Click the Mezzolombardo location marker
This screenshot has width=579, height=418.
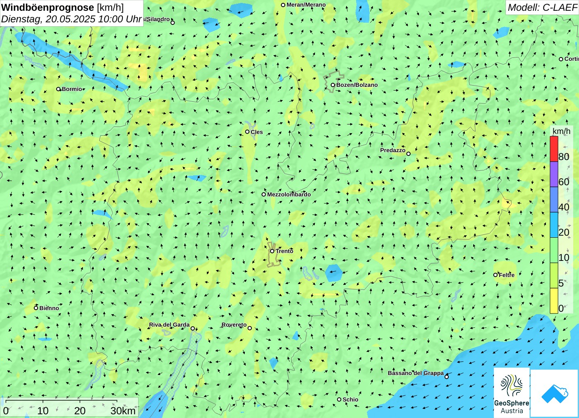pos(264,194)
